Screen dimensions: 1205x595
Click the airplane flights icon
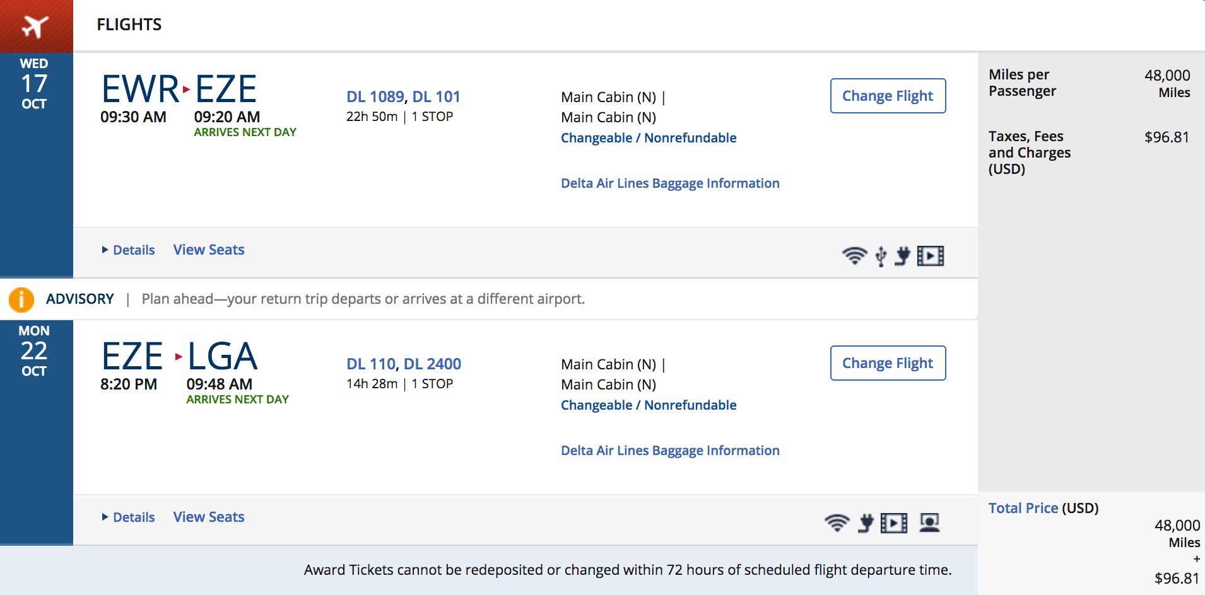pos(35,26)
